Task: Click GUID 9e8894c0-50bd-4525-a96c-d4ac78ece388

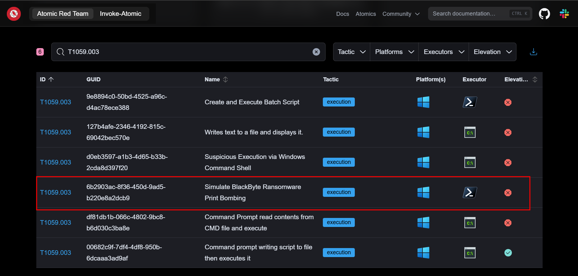Action: [x=127, y=102]
